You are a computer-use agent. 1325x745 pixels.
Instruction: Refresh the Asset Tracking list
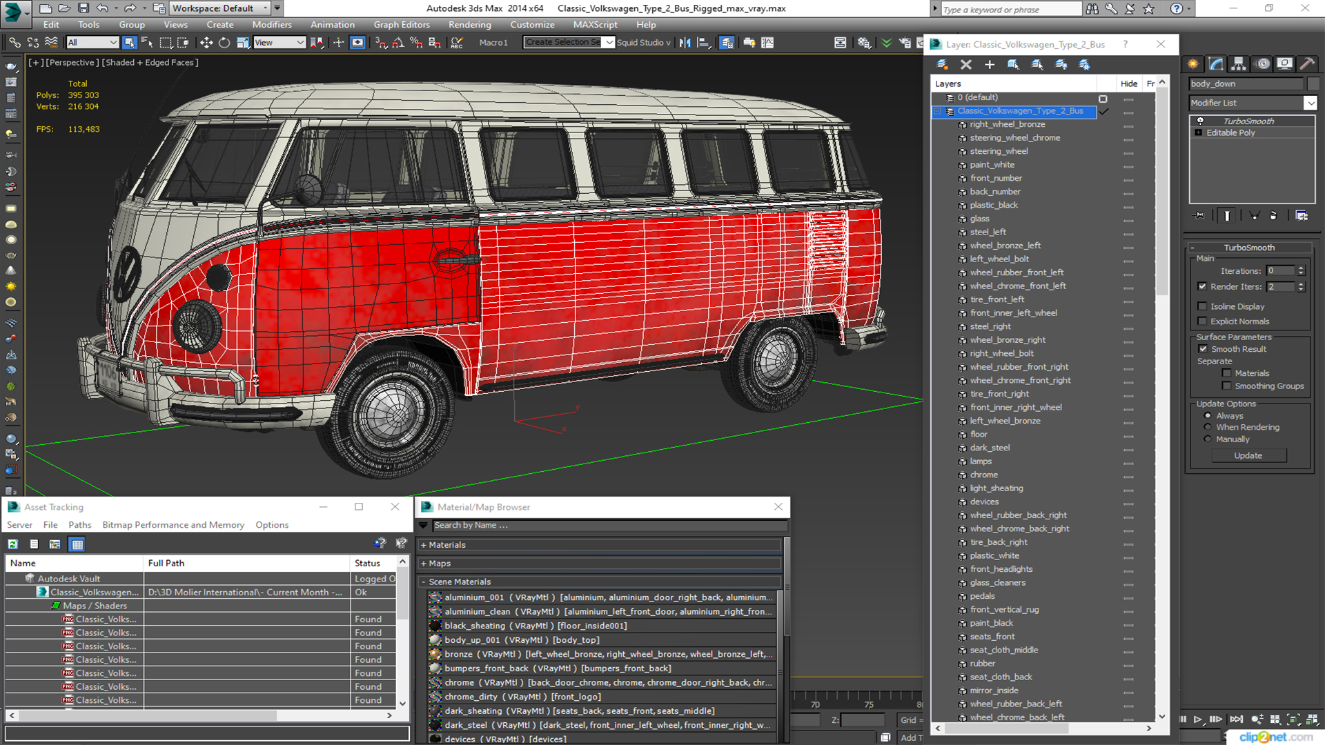point(13,544)
